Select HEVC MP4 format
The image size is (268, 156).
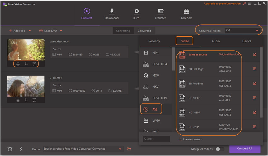155,64
